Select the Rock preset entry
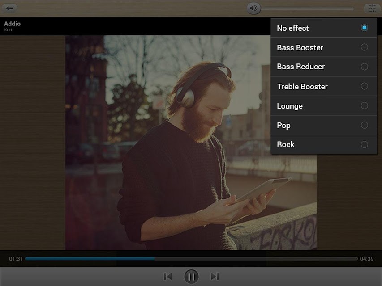Image resolution: width=382 pixels, height=286 pixels. click(x=324, y=145)
